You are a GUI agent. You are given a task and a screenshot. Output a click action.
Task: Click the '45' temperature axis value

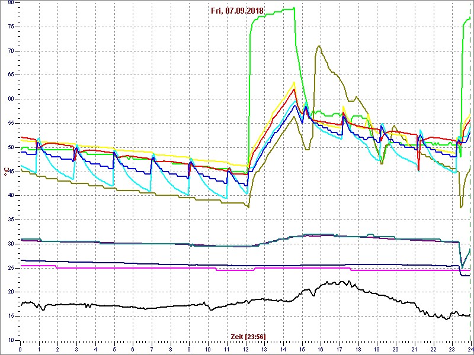[10, 172]
